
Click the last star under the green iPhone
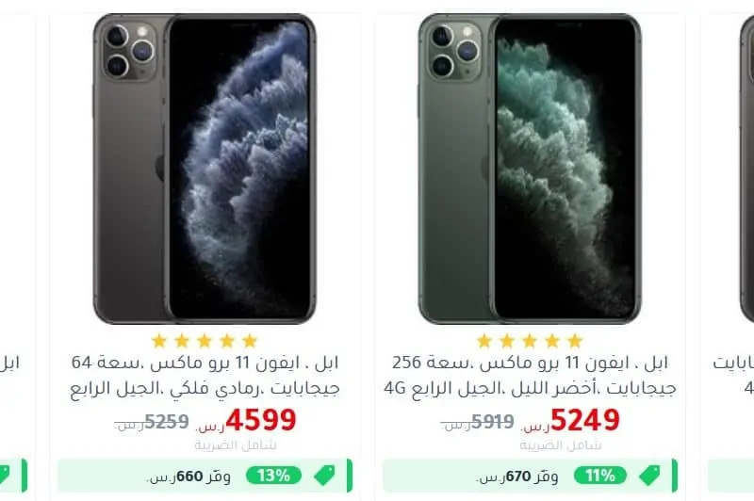coord(575,341)
